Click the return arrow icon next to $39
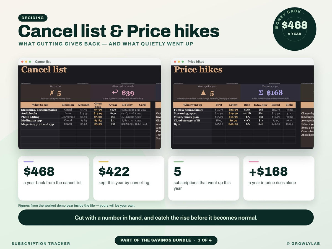The height and width of the screenshot is (249, 332). [115, 92]
